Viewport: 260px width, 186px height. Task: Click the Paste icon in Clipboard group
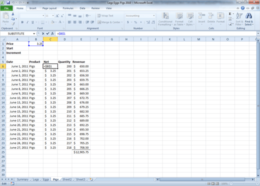pyautogui.click(x=5, y=16)
